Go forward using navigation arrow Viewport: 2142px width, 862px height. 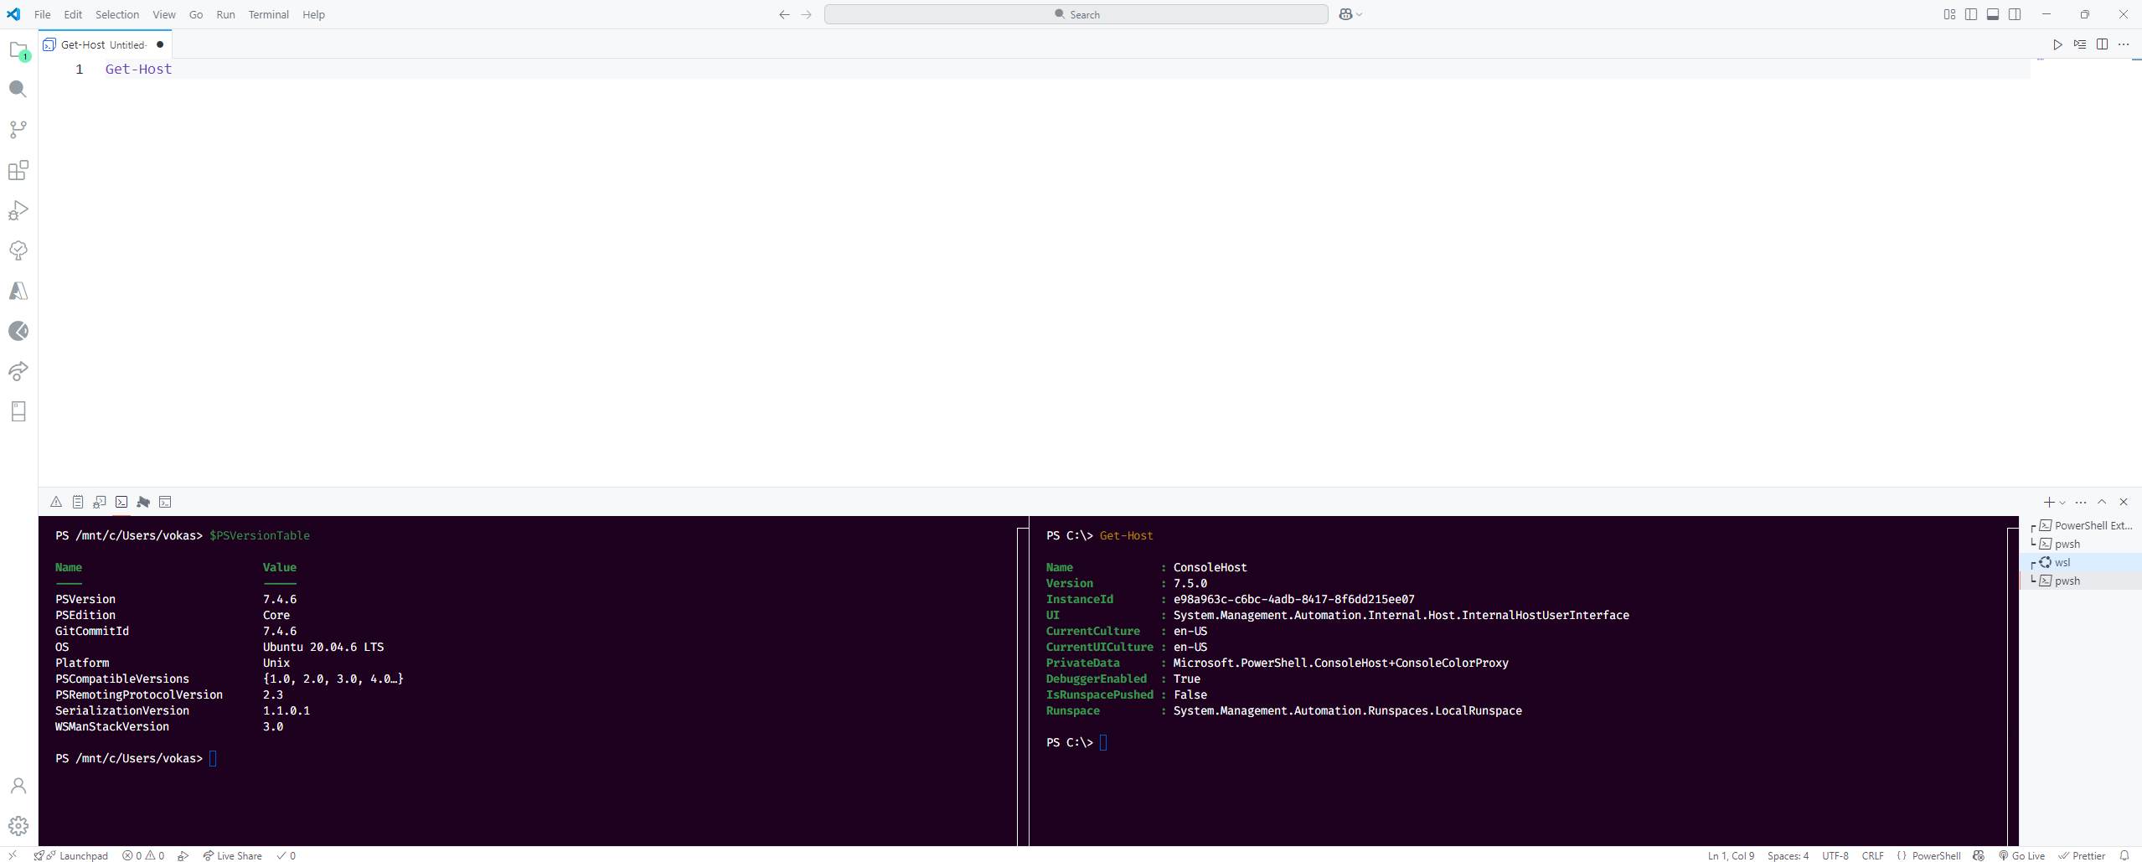click(806, 14)
